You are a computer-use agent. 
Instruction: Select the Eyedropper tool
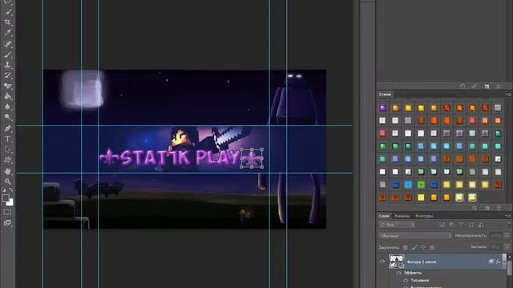[8, 33]
